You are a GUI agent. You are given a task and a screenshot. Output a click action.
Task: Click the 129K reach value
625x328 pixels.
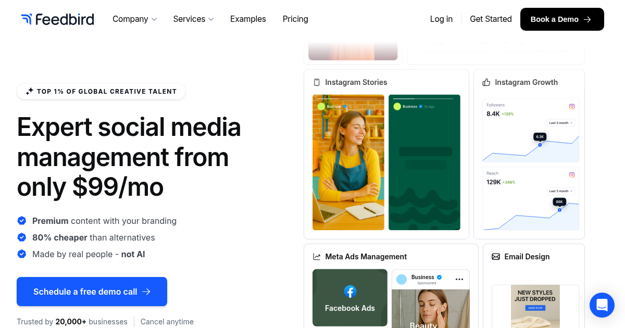coord(494,182)
